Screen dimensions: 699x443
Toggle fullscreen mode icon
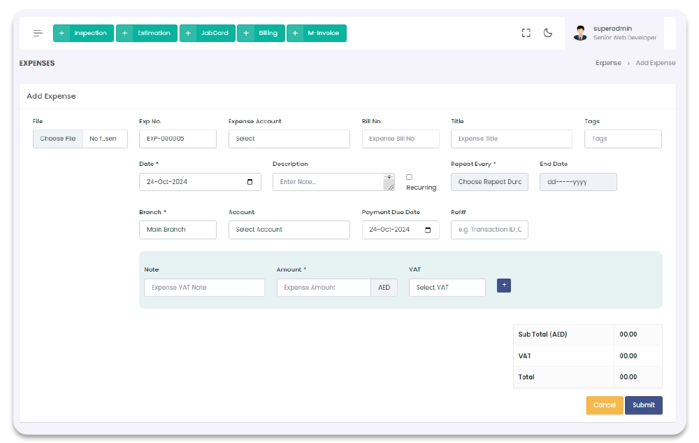click(x=526, y=33)
